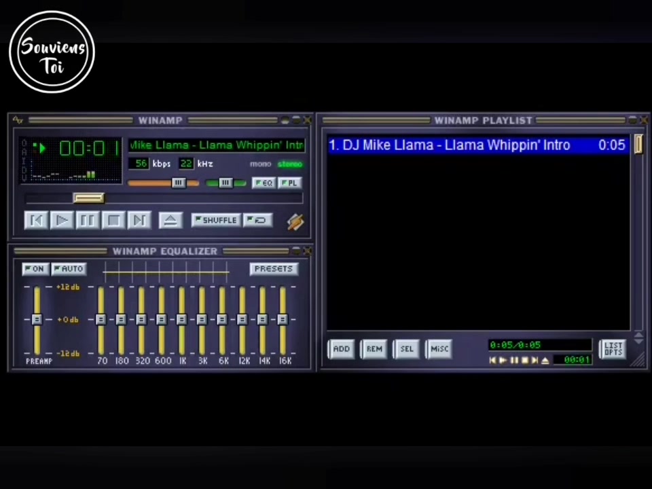Image resolution: width=652 pixels, height=489 pixels.
Task: Toggle the Shuffle button
Action: tap(216, 220)
